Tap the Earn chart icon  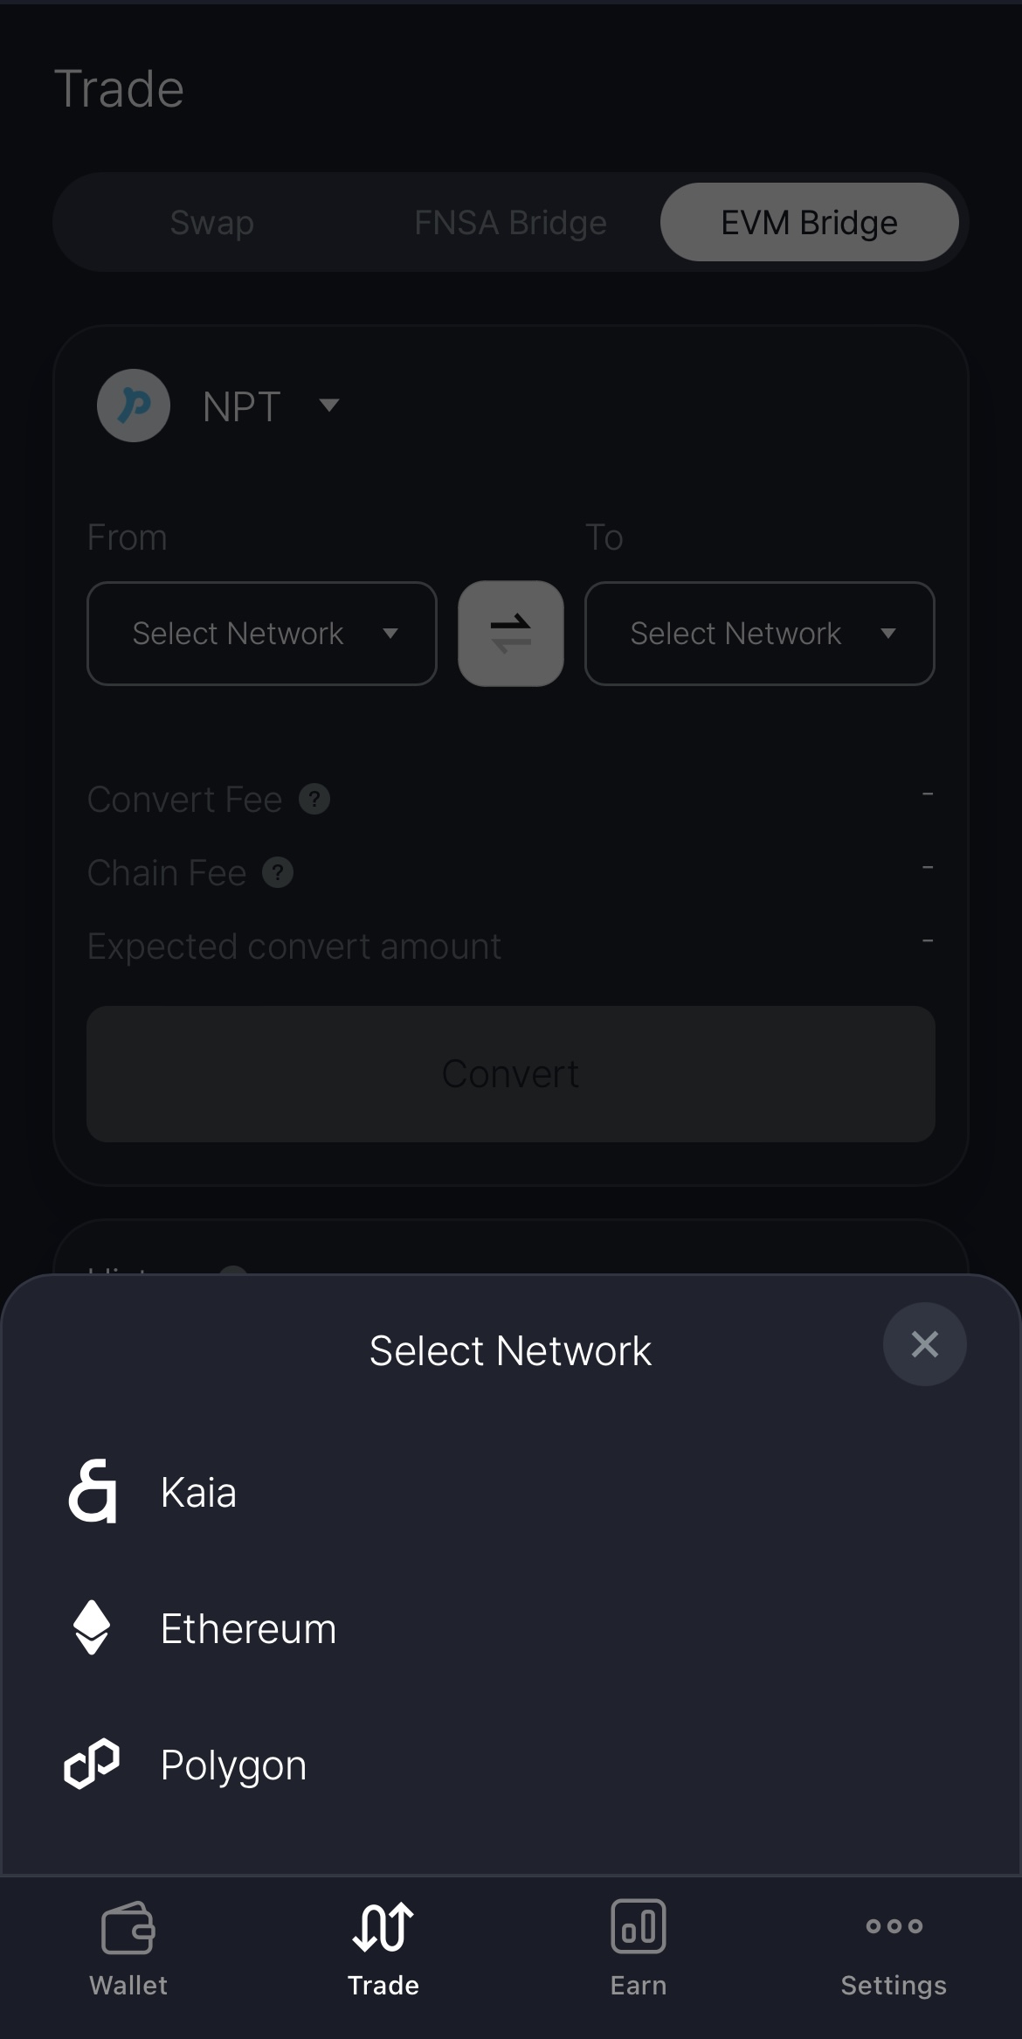click(639, 1926)
